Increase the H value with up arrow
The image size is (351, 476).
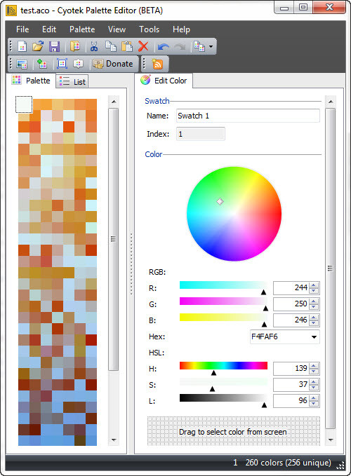tap(314, 365)
